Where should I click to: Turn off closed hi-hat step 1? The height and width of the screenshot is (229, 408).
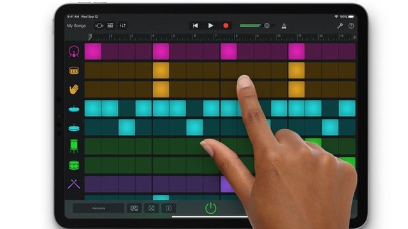point(93,108)
